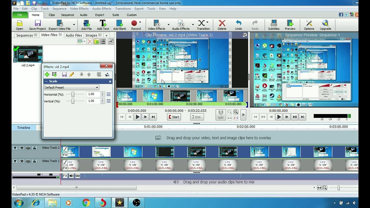The height and width of the screenshot is (208, 370).
Task: Click the zoom-in magnifier in clip preview
Action: click(x=236, y=112)
